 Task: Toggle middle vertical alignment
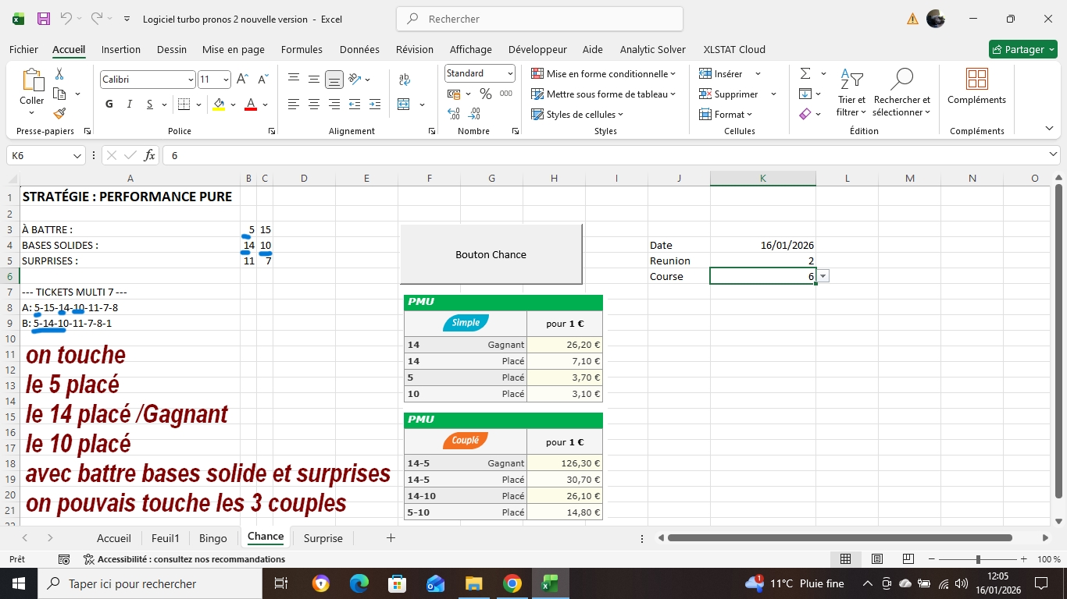(314, 80)
